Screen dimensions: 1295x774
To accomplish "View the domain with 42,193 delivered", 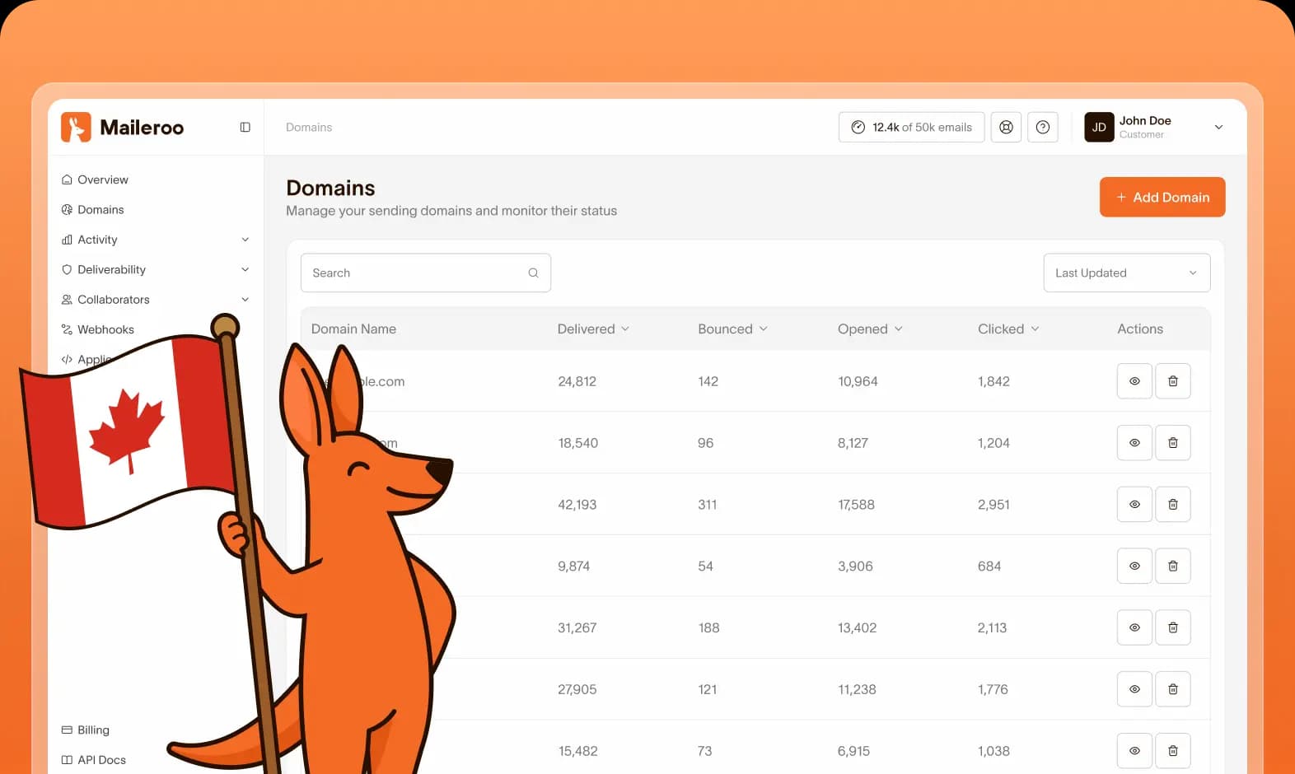I will click(1134, 504).
